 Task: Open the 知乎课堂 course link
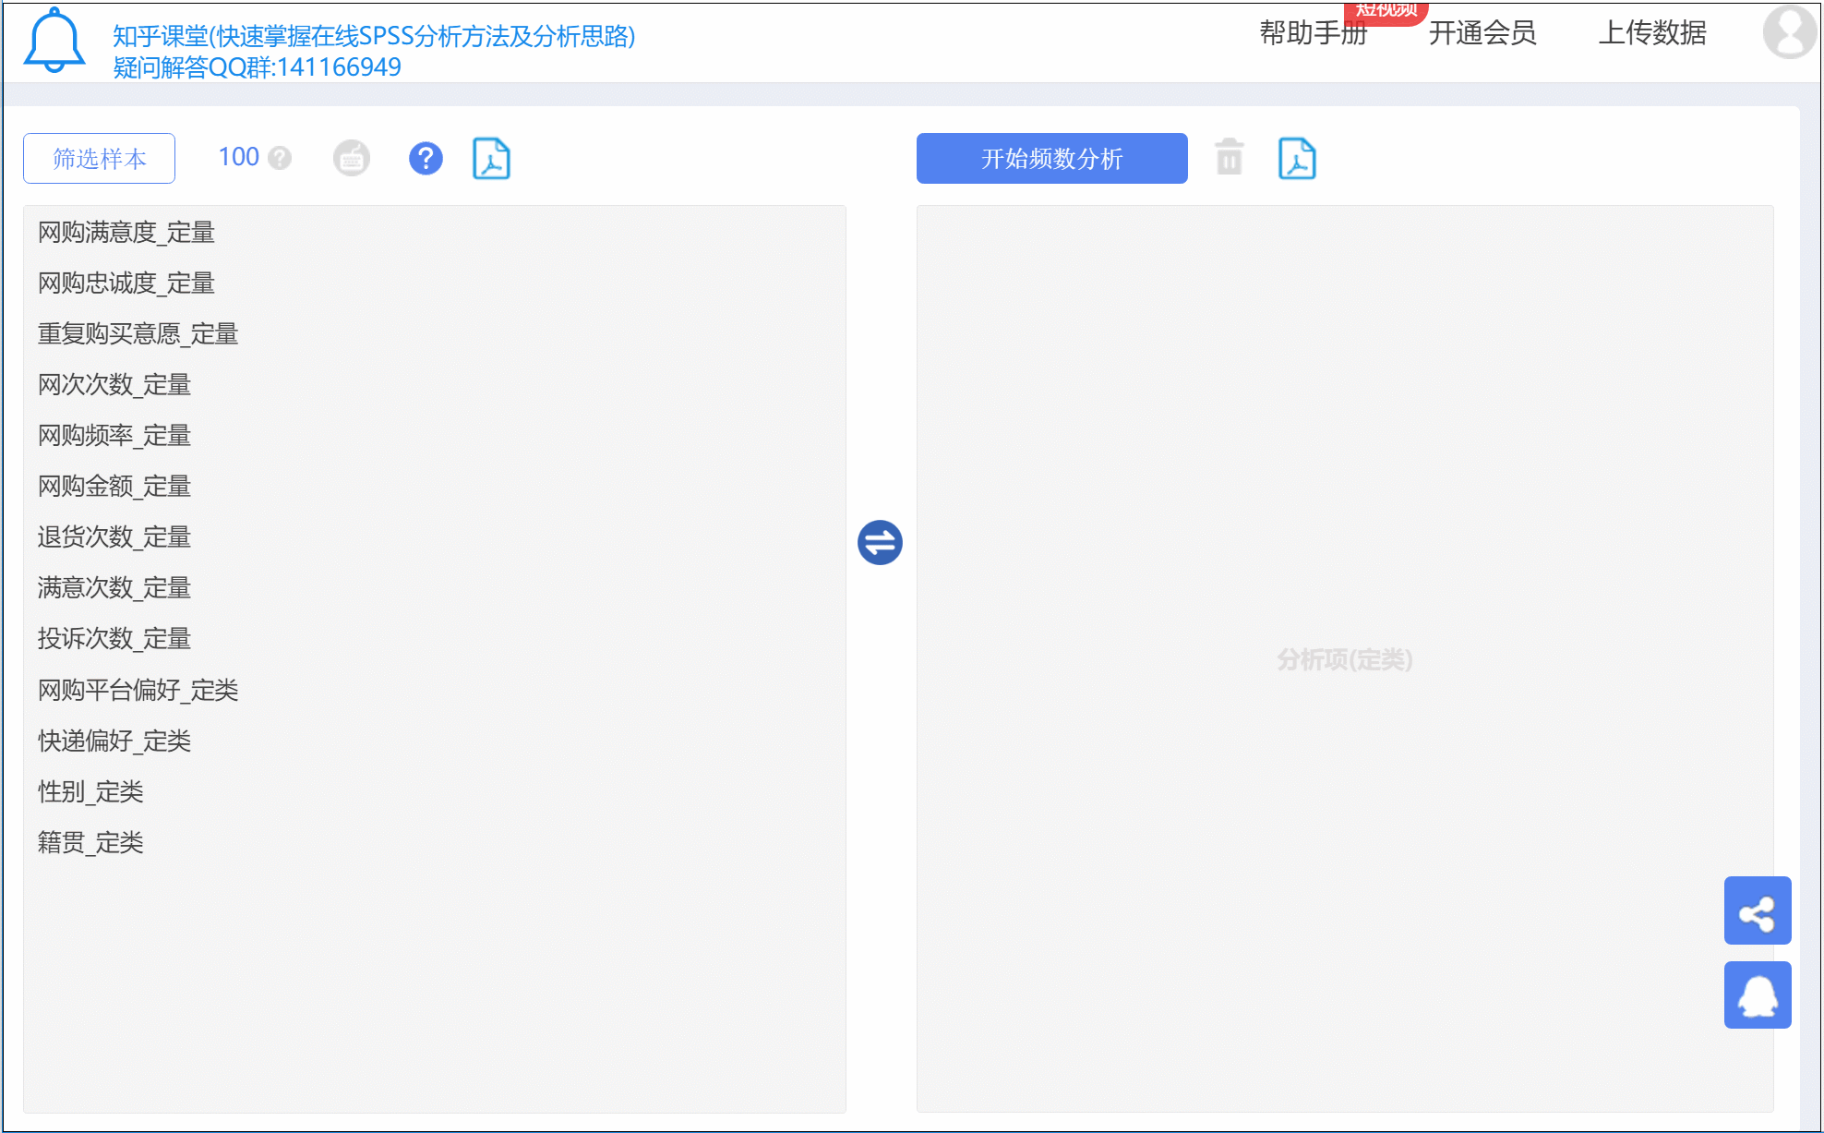click(x=374, y=36)
